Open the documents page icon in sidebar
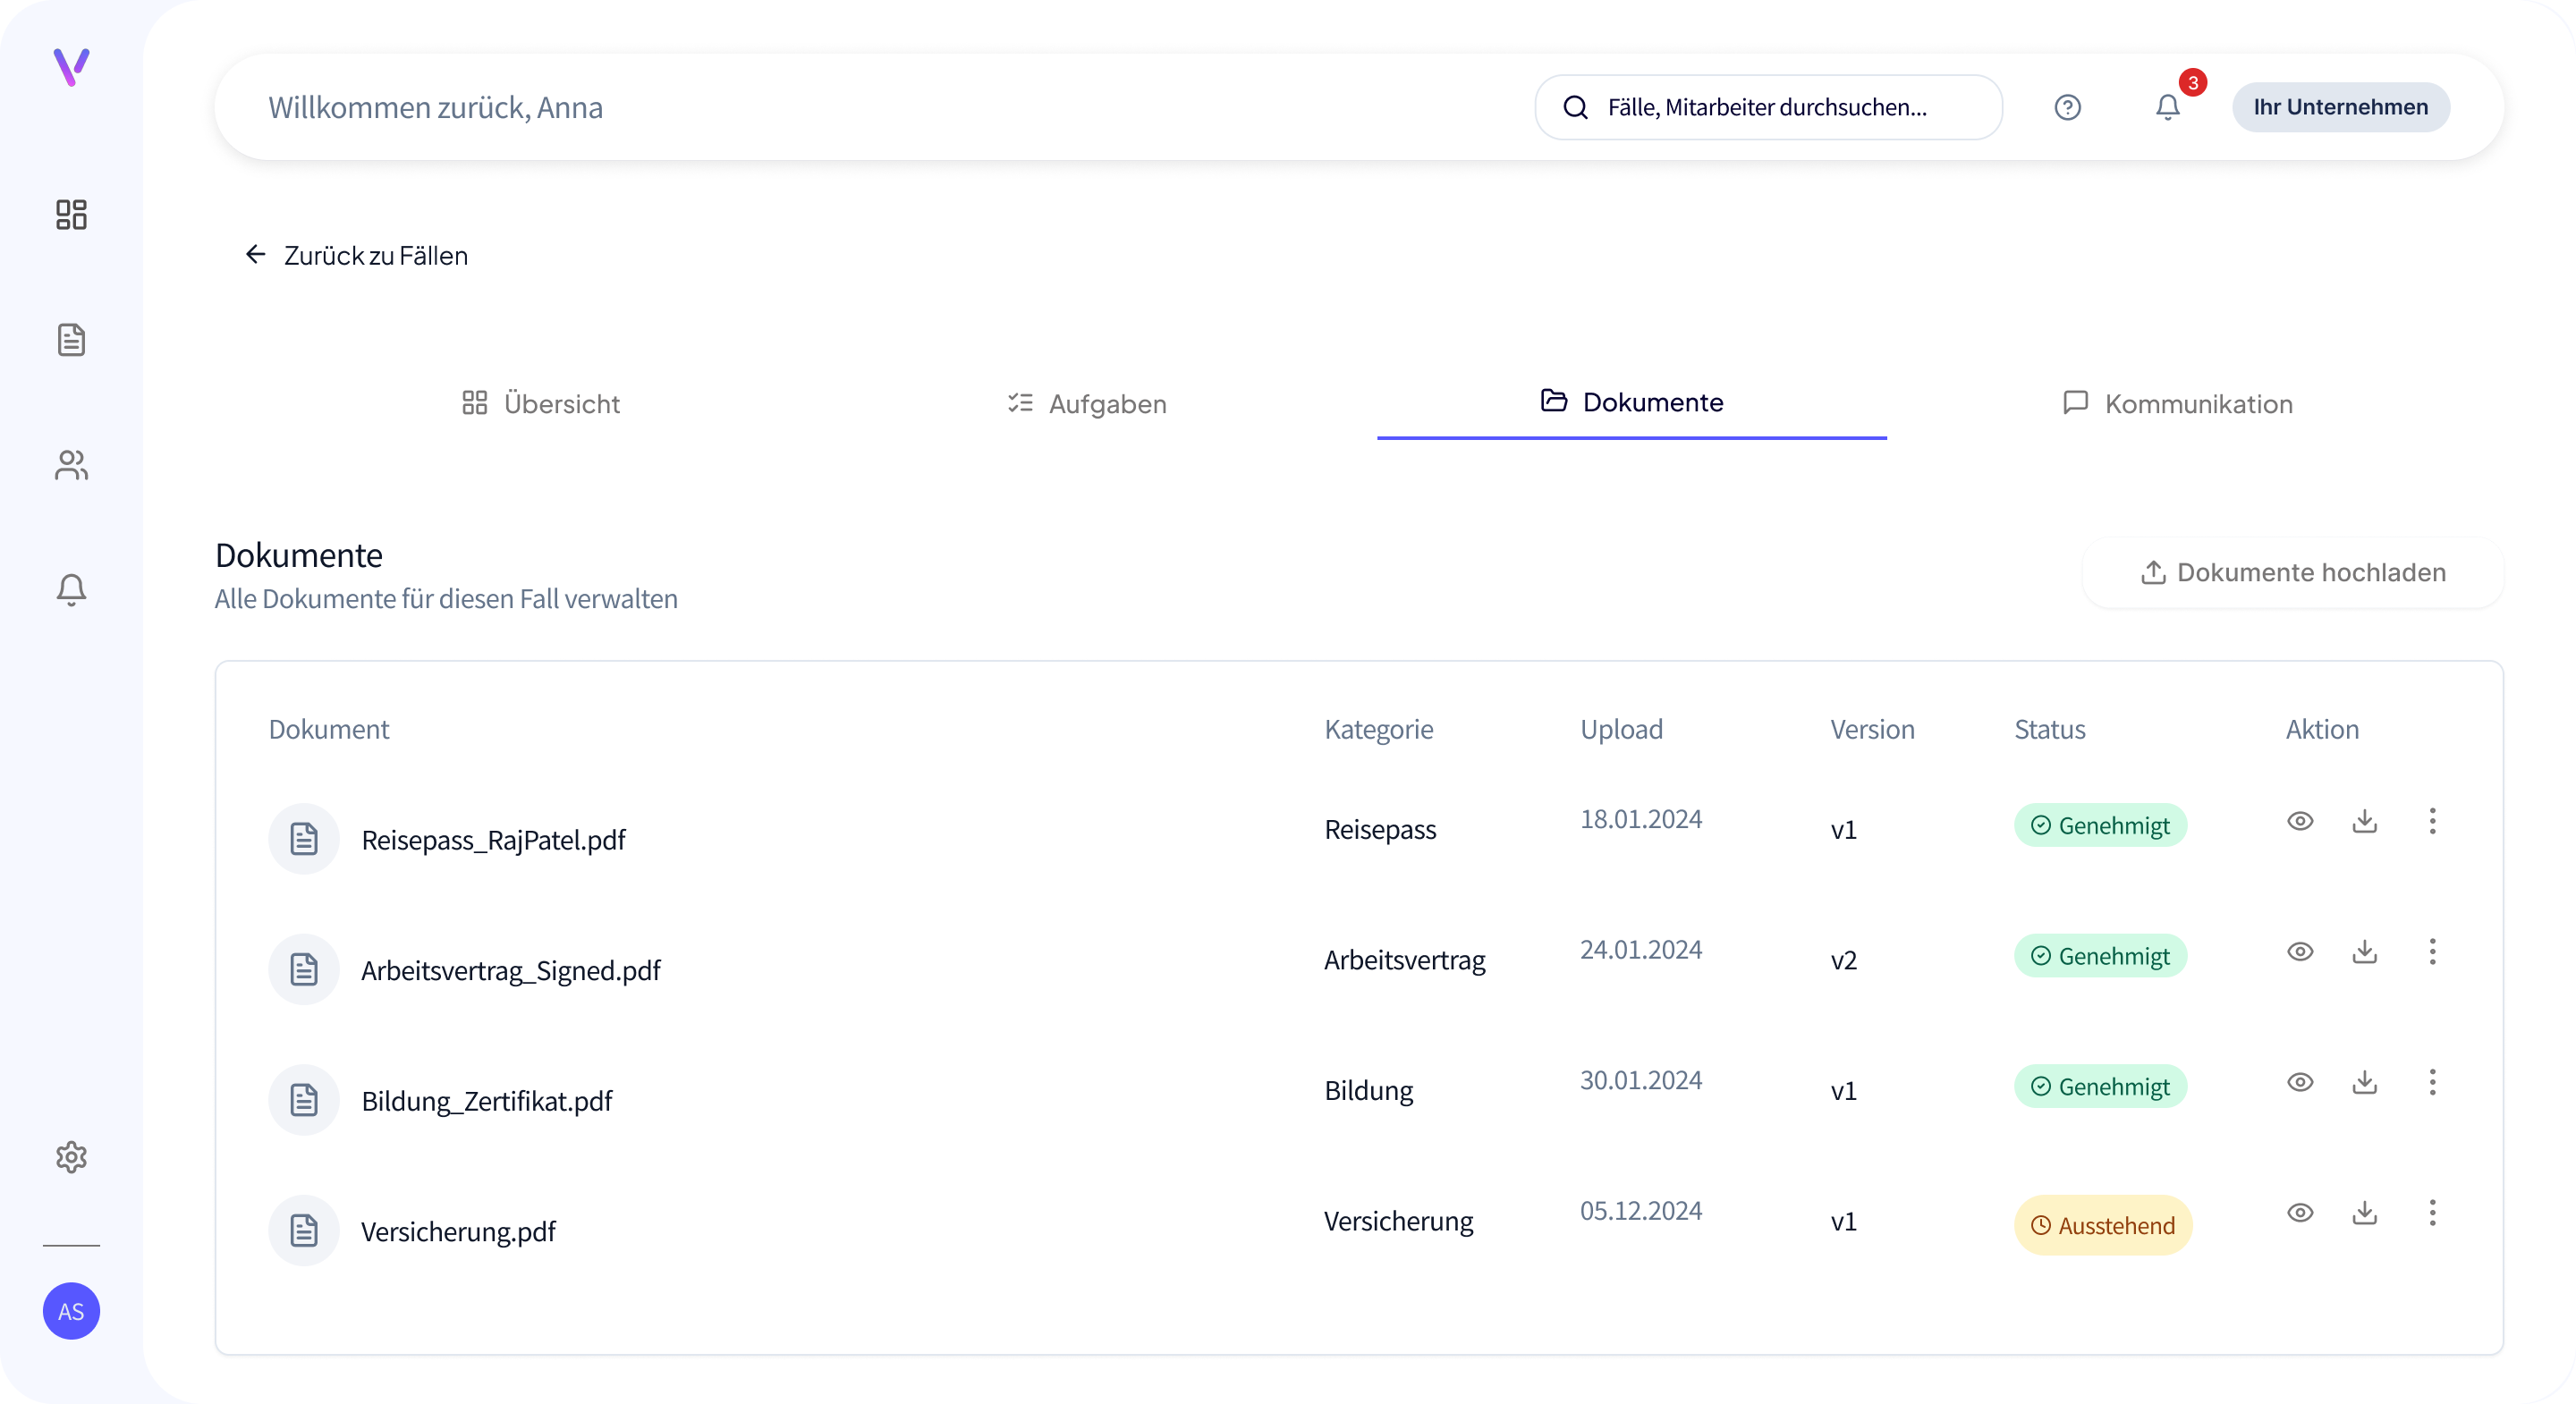Screen dimensions: 2576x1404 [x=71, y=340]
